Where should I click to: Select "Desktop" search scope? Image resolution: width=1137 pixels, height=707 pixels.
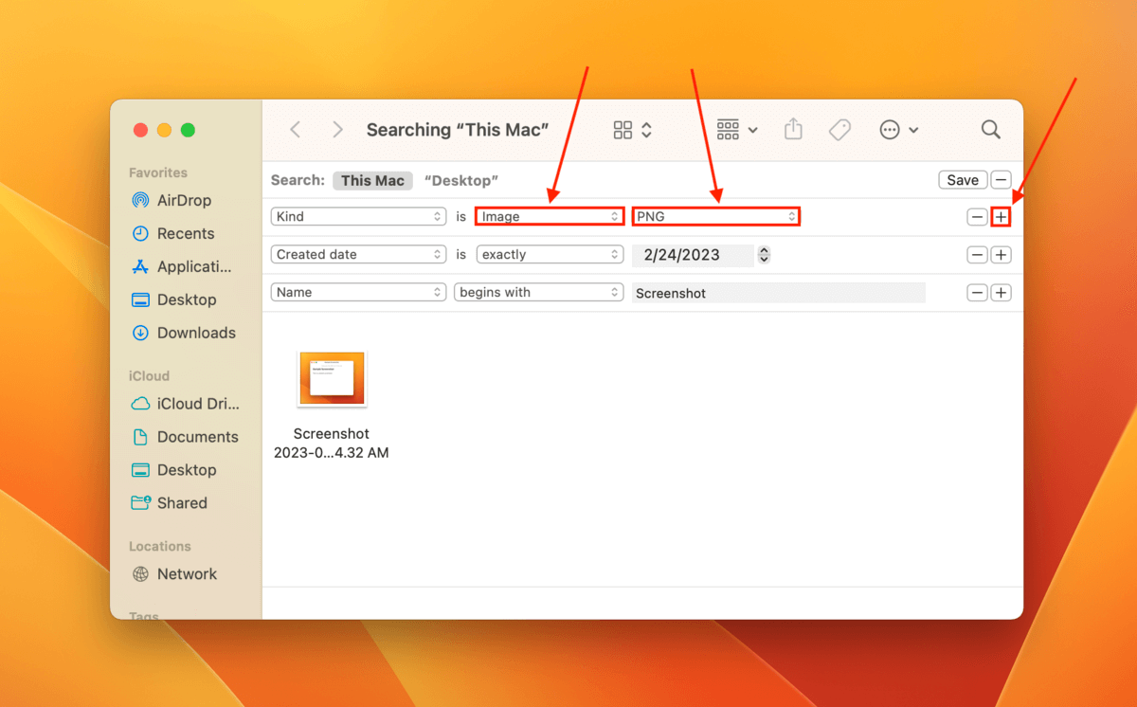click(460, 180)
